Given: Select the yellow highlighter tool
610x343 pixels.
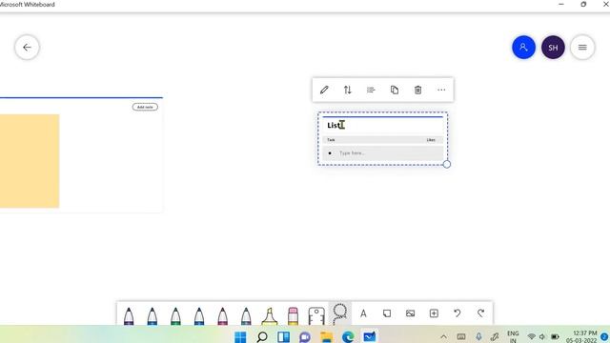Looking at the screenshot, I should click(x=269, y=315).
